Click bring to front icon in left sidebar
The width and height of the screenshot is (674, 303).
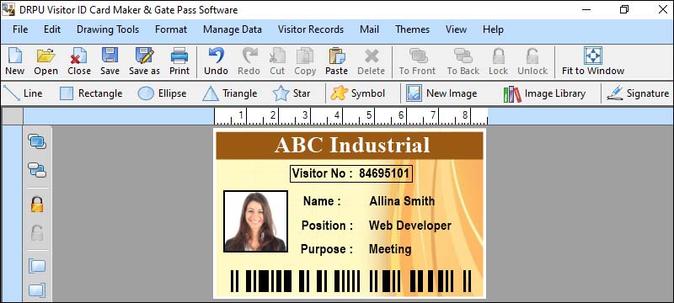pos(37,141)
